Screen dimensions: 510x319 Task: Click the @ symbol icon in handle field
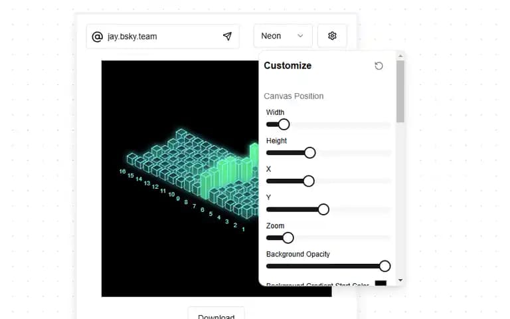coord(97,37)
